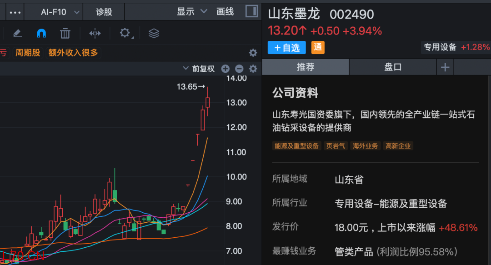Select the drawing pen tool
This screenshot has height=265, width=491.
17,33
